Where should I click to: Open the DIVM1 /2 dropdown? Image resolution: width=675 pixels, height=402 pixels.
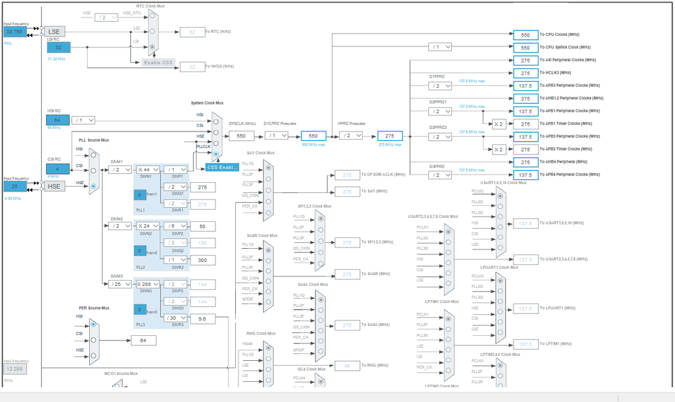pos(120,170)
